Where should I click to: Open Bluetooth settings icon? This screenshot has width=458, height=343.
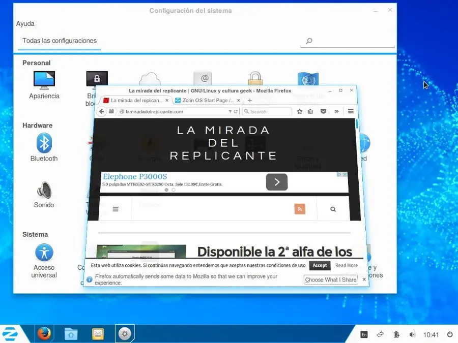click(44, 147)
